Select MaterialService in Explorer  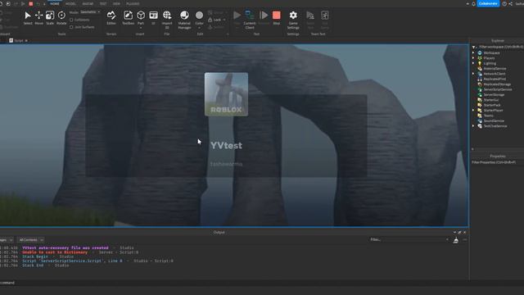(x=495, y=69)
